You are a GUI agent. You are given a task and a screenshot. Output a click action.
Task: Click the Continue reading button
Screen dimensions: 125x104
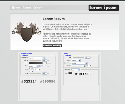coord(52,46)
